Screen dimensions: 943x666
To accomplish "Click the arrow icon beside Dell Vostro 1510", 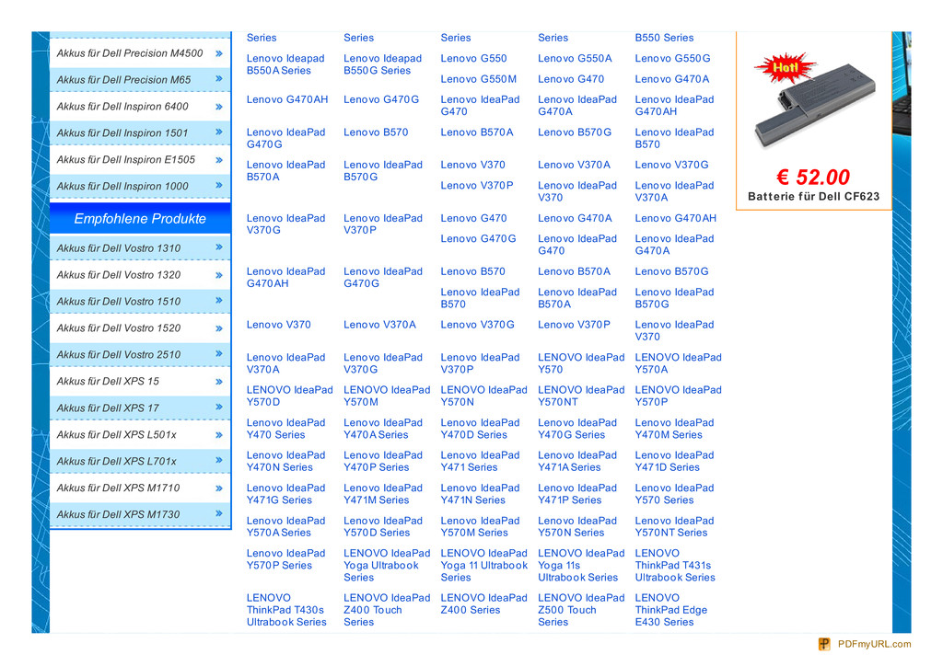I will click(x=219, y=301).
